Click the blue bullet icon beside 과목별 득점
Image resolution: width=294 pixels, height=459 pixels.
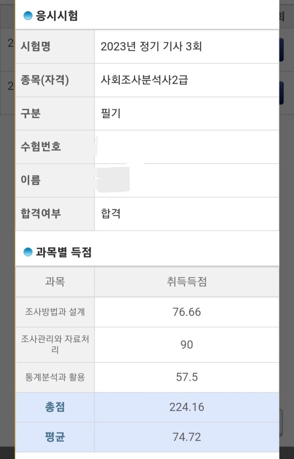(x=28, y=252)
